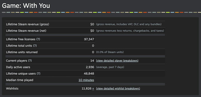Click the Lifetime Steam revenue (gross) label
Screen dimensions: 201x97
click(28, 24)
